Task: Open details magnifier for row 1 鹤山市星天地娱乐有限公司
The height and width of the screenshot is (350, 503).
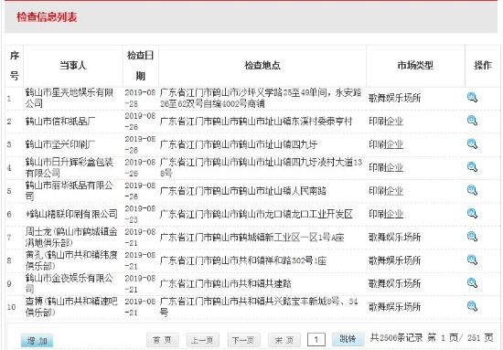Action: [472, 98]
